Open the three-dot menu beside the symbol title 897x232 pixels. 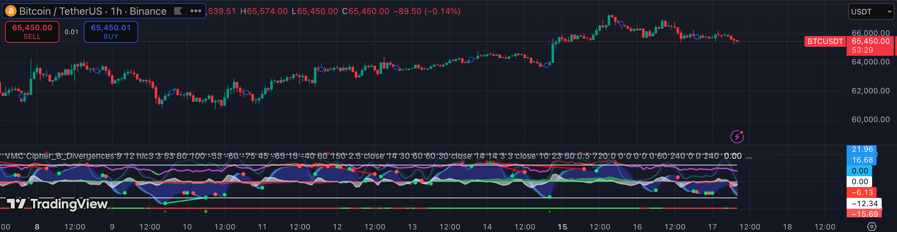[196, 11]
